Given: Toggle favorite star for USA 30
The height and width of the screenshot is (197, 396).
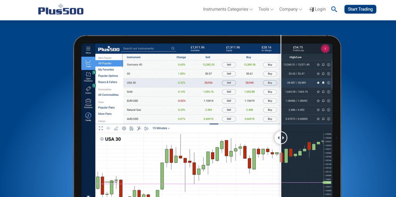Looking at the screenshot, I should (x=318, y=83).
